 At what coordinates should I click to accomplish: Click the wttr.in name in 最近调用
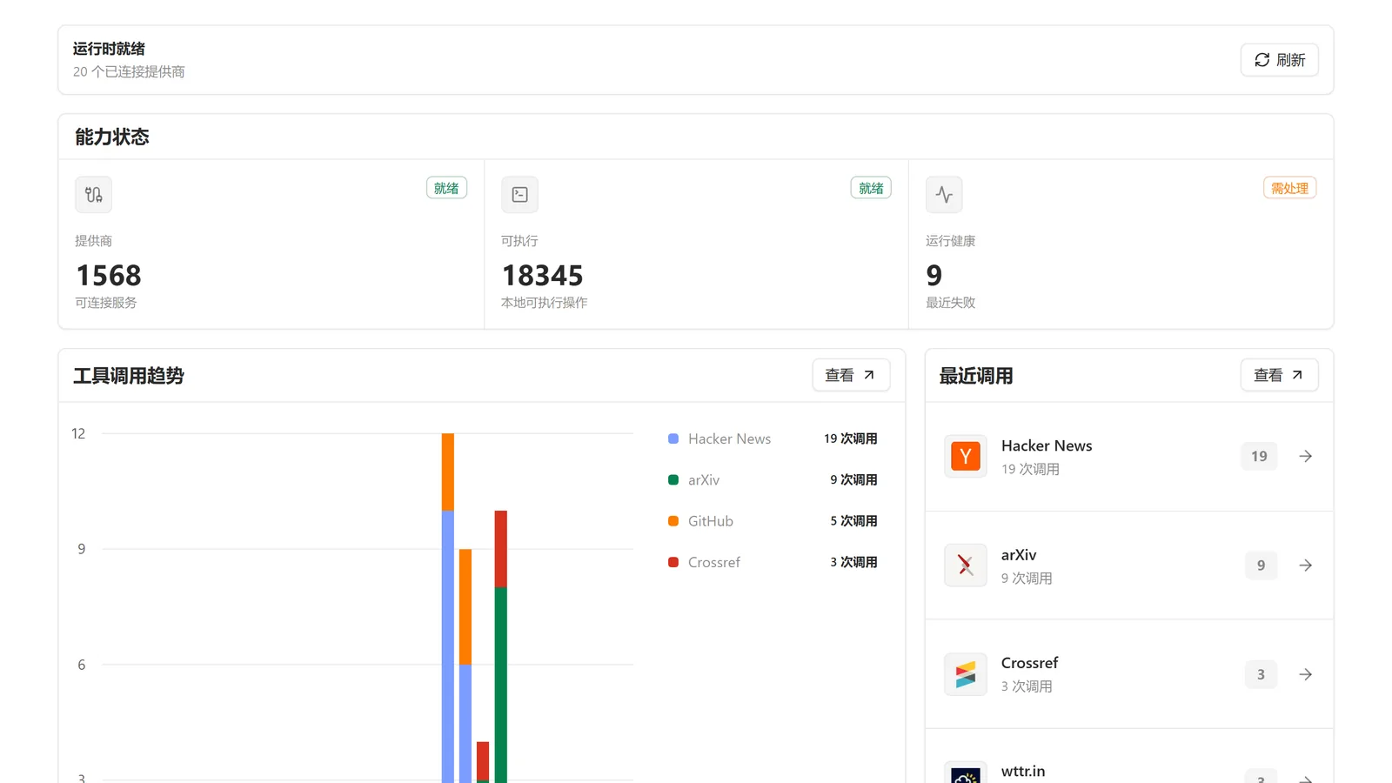[1023, 771]
